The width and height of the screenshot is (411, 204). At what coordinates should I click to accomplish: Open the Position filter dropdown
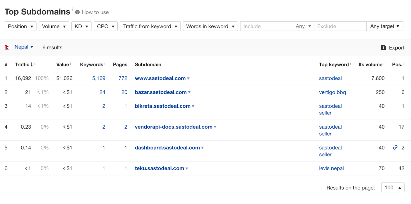click(x=21, y=26)
